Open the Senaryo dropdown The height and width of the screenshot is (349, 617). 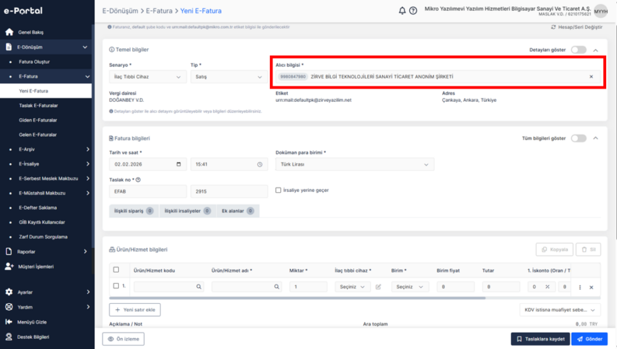(x=148, y=76)
